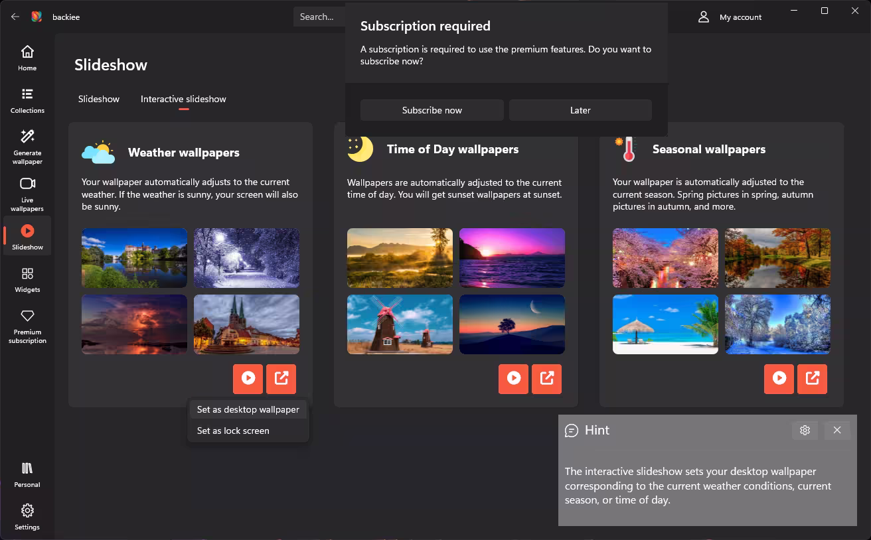This screenshot has height=540, width=871.
Task: Open the windmill daytime thumbnail
Action: 400,324
